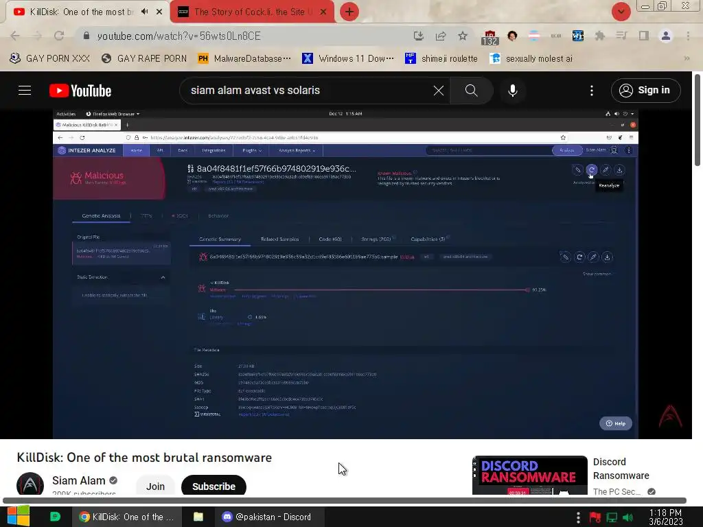Screen dimensions: 703x527
Task: Open a new browser tab
Action: tap(349, 12)
